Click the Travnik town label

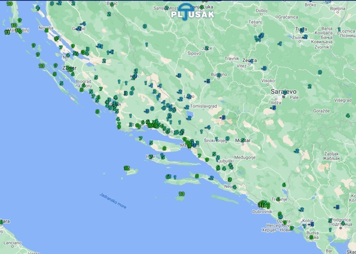click(232, 59)
